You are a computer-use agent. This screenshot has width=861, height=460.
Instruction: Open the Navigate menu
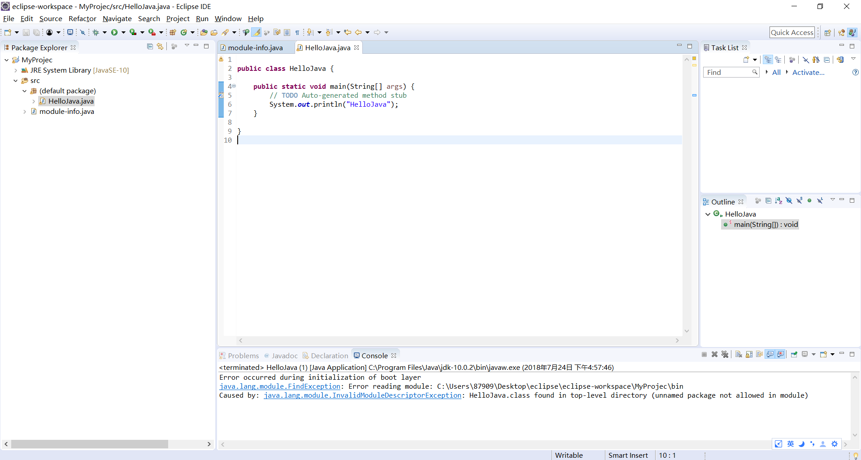click(117, 19)
